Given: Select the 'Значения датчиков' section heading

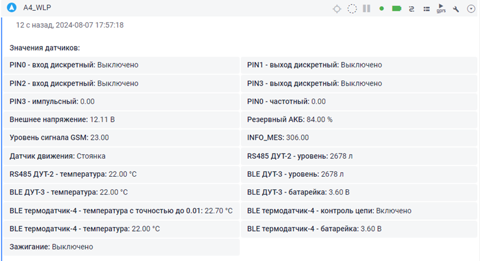Looking at the screenshot, I should click(45, 47).
